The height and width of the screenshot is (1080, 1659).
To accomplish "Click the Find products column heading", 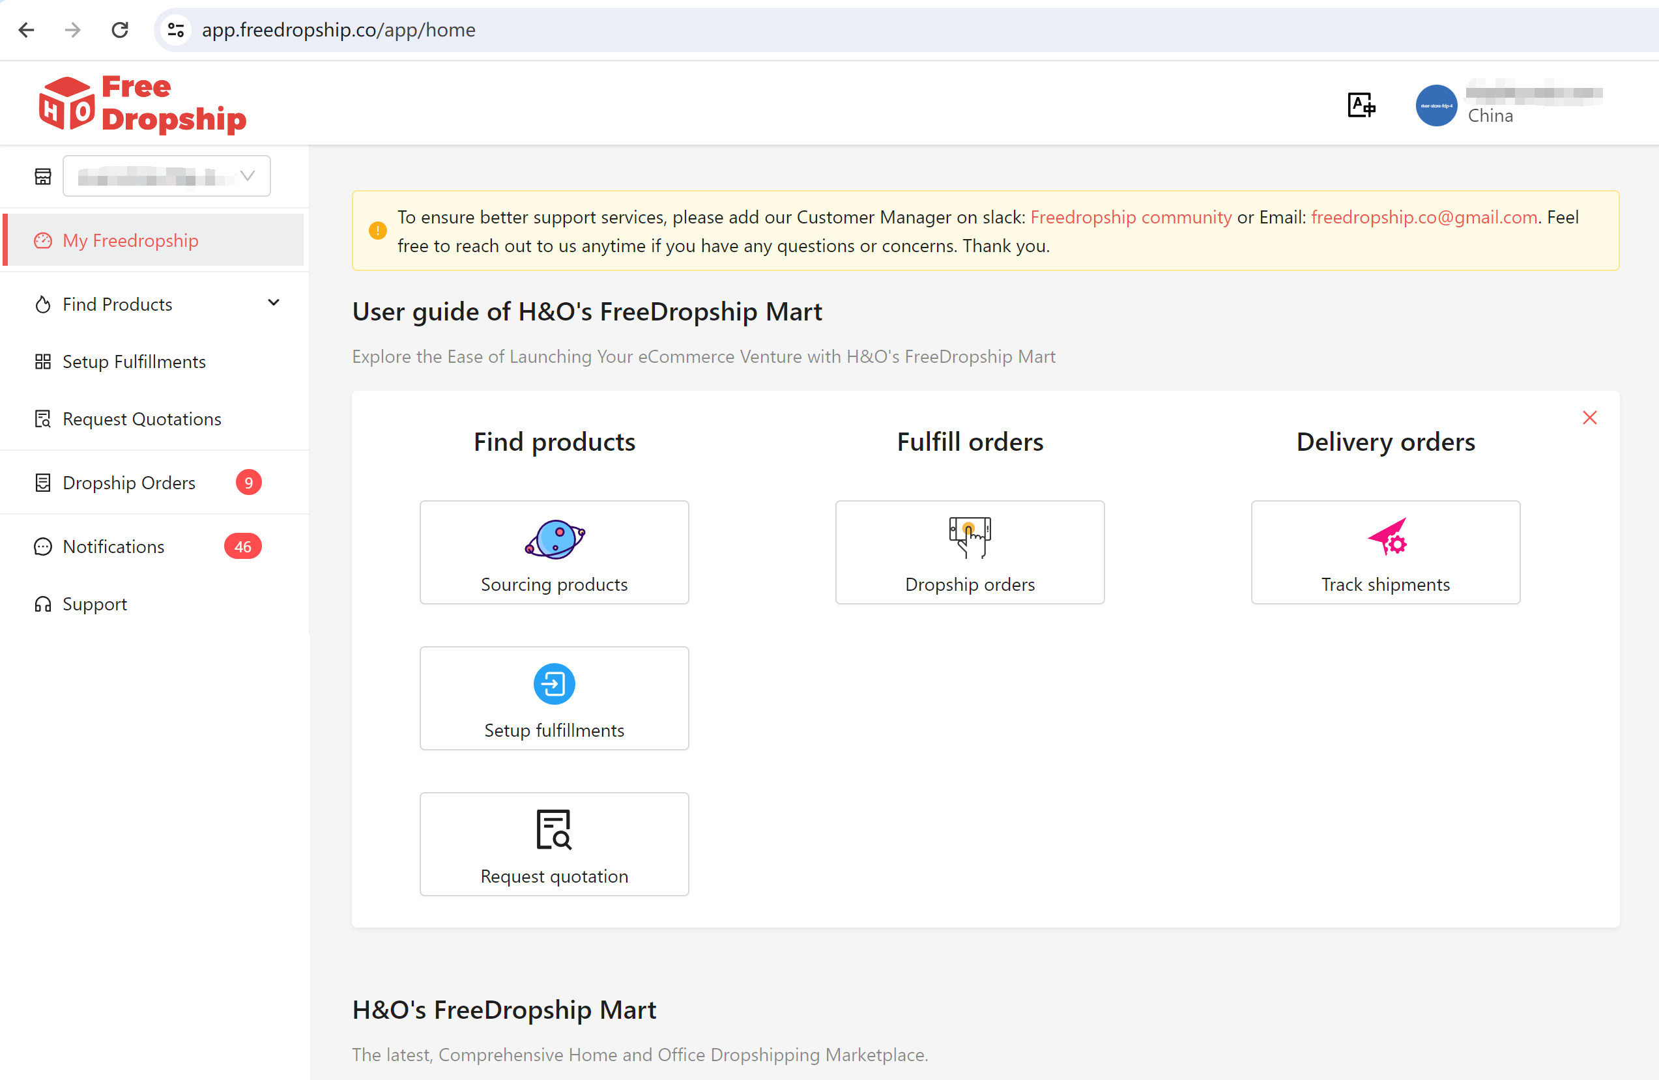I will [554, 442].
